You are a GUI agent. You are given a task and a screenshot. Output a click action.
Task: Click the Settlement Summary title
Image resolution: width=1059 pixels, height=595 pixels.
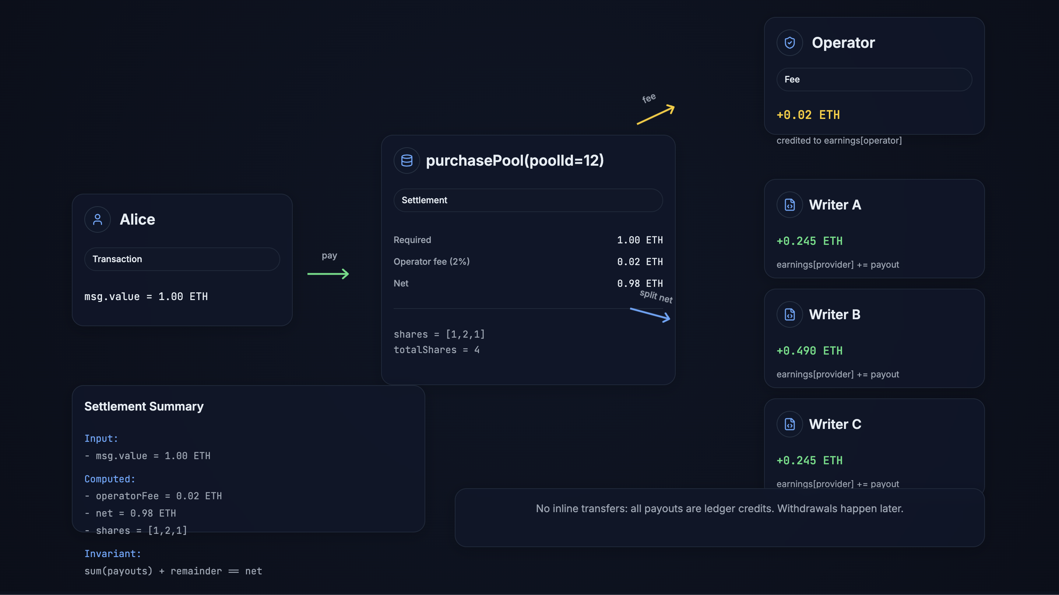point(144,406)
